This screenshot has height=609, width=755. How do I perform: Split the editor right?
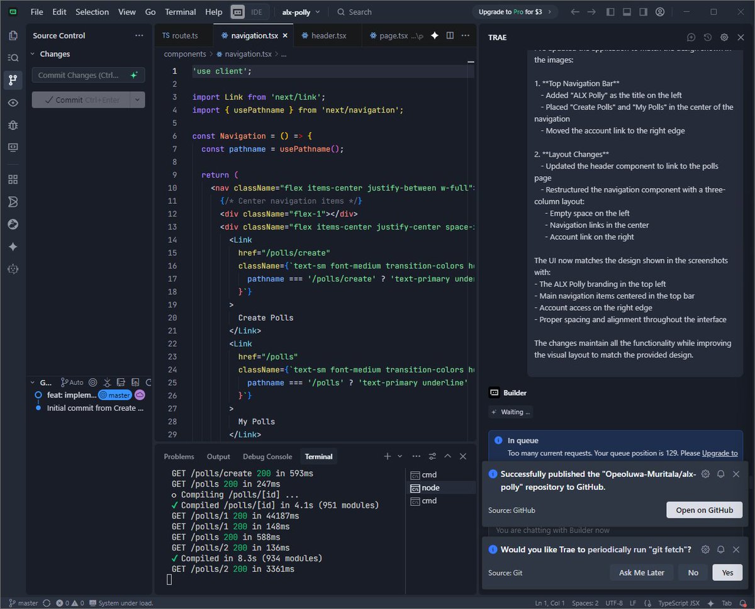point(450,36)
